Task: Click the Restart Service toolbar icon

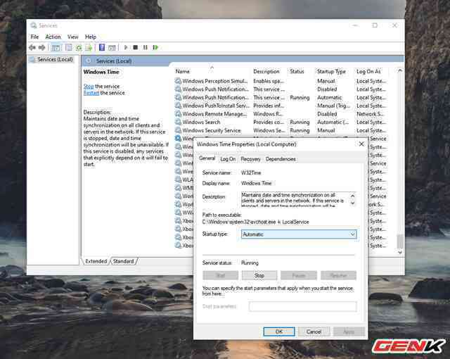Action: [155, 47]
